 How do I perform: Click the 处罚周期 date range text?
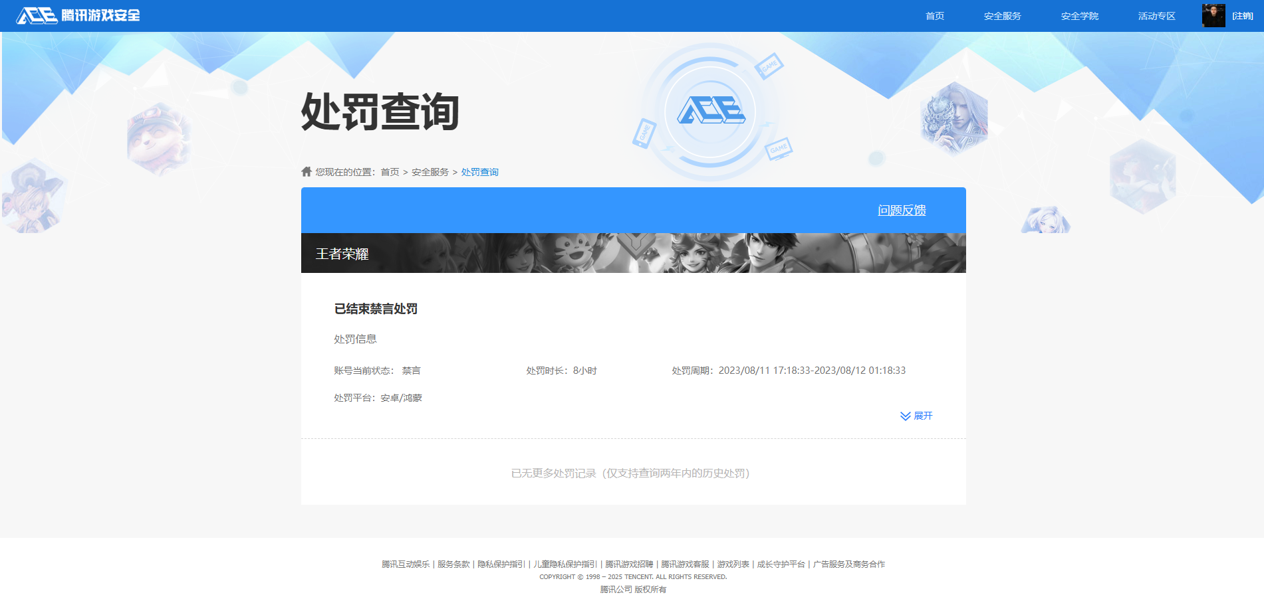point(789,371)
